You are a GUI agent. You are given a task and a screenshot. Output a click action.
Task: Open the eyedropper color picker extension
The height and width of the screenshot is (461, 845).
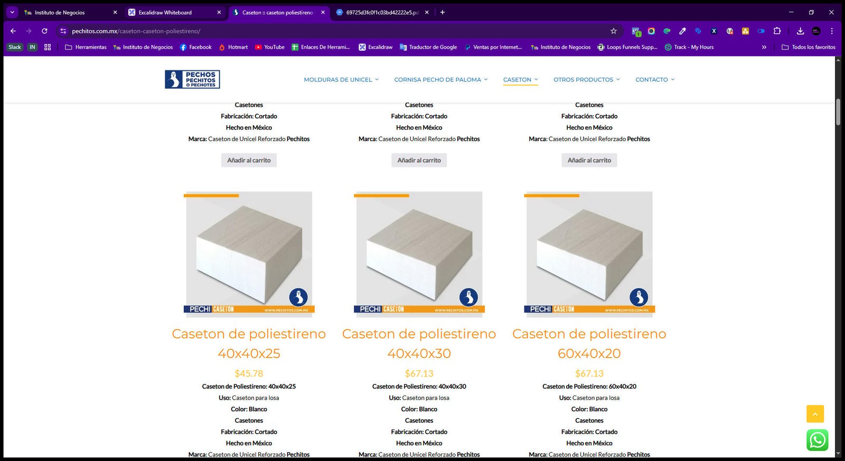(682, 31)
